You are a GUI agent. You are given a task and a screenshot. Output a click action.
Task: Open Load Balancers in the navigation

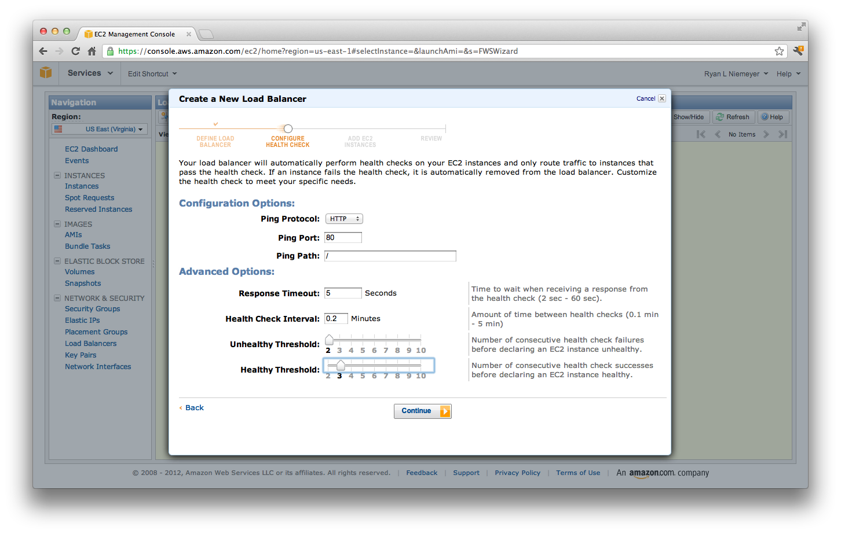point(90,344)
